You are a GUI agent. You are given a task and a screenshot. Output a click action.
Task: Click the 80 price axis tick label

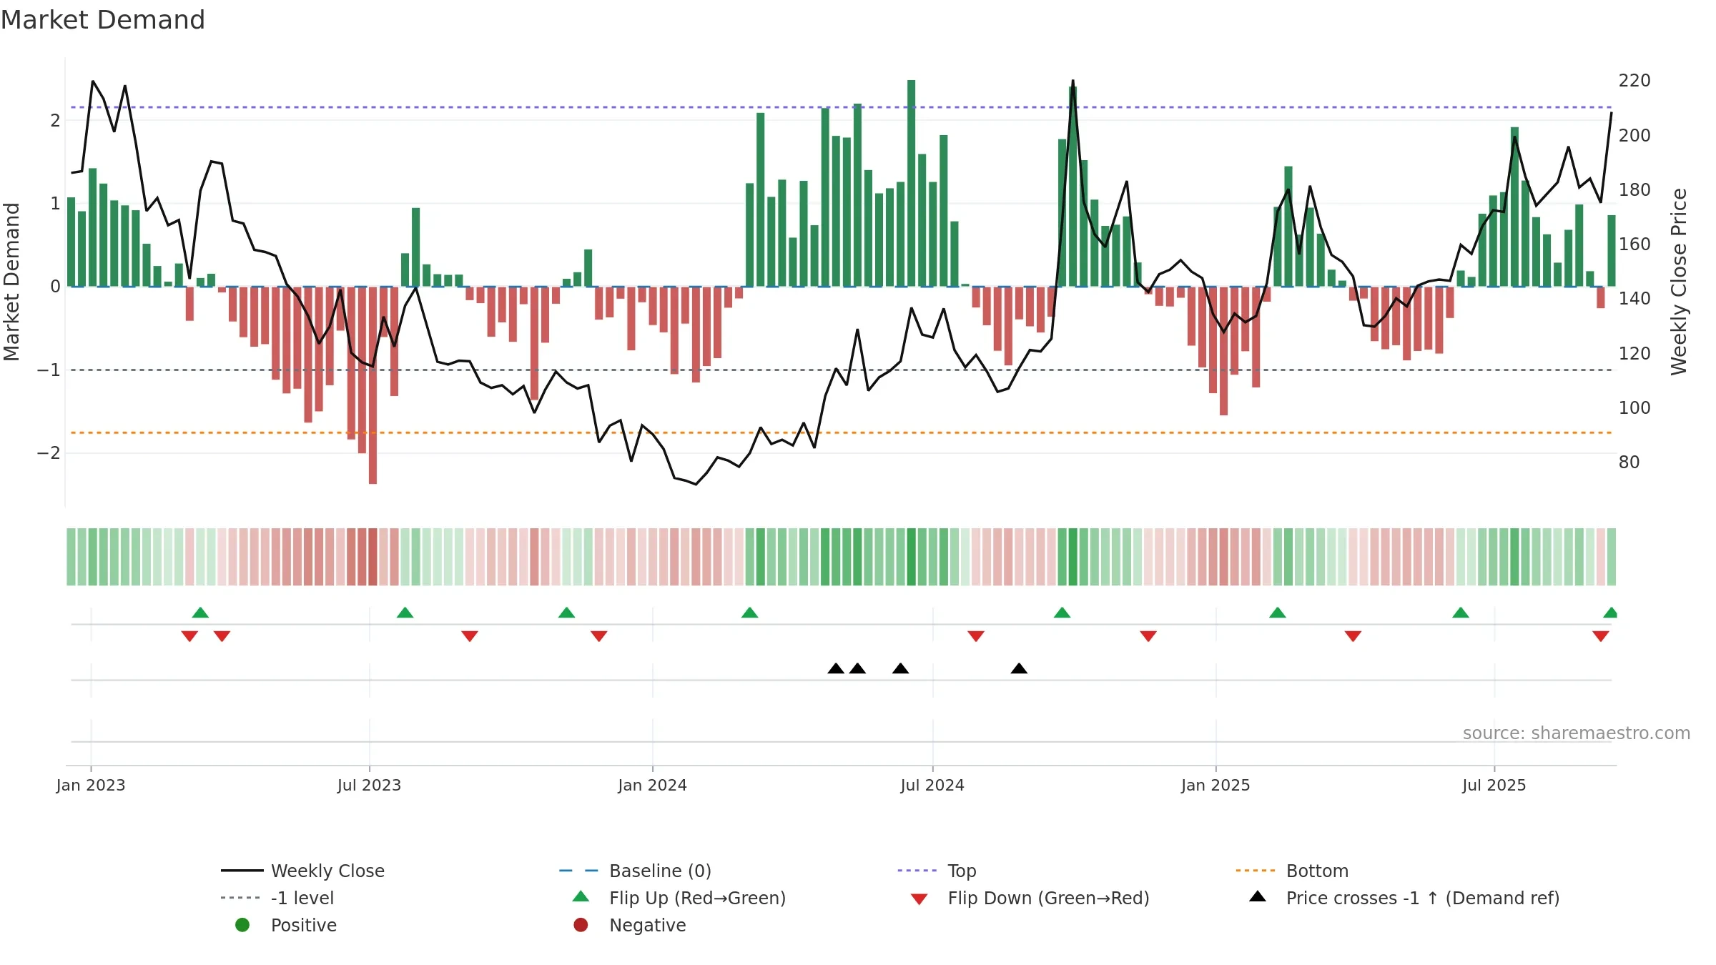point(1629,462)
